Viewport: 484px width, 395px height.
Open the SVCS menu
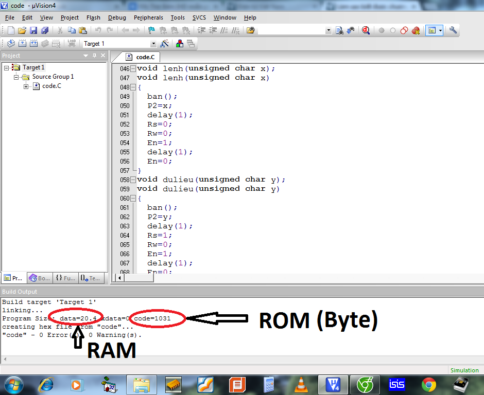tap(199, 17)
